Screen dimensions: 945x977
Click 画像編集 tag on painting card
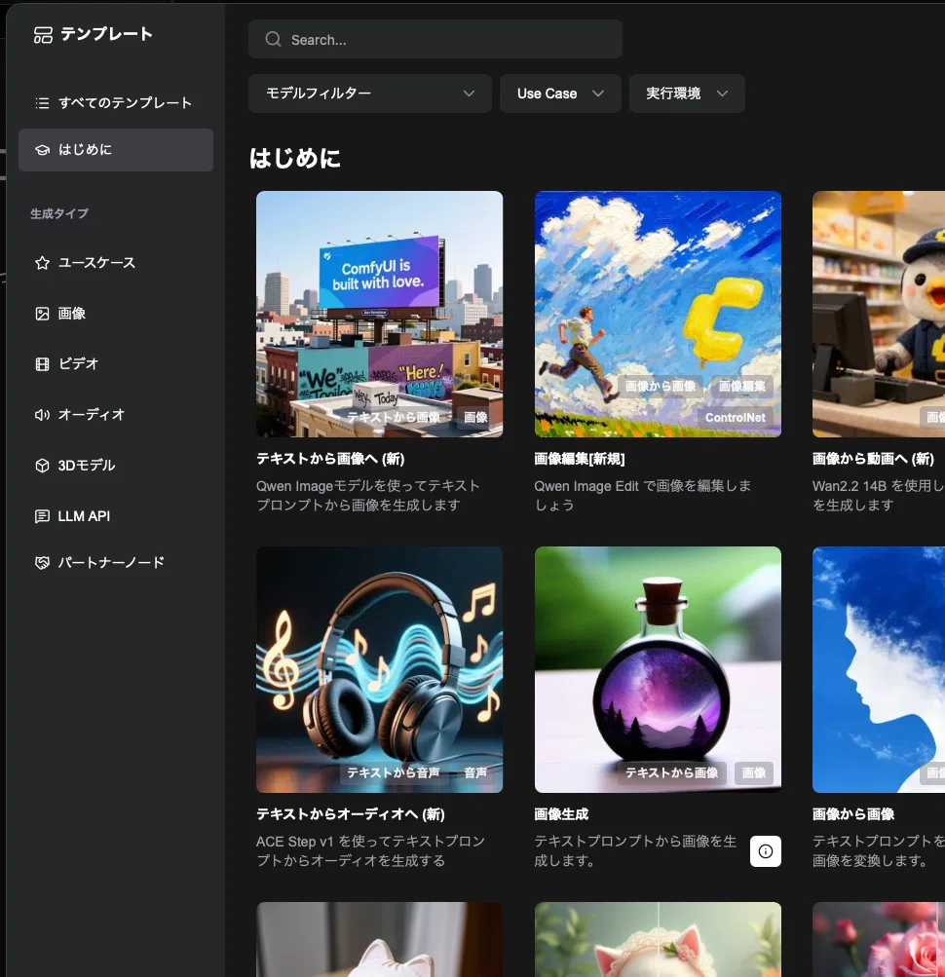pos(741,387)
